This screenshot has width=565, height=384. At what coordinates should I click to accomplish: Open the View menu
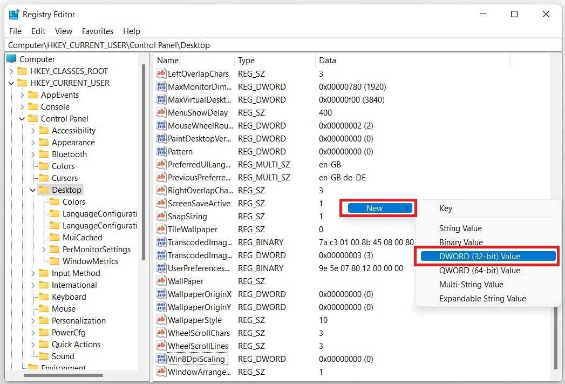coord(64,31)
